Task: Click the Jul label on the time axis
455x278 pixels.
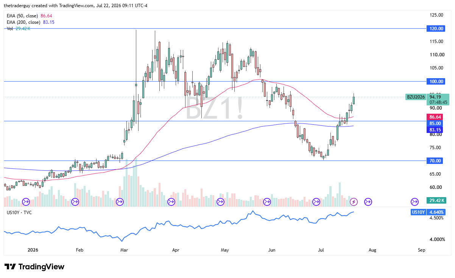Action: coord(322,250)
